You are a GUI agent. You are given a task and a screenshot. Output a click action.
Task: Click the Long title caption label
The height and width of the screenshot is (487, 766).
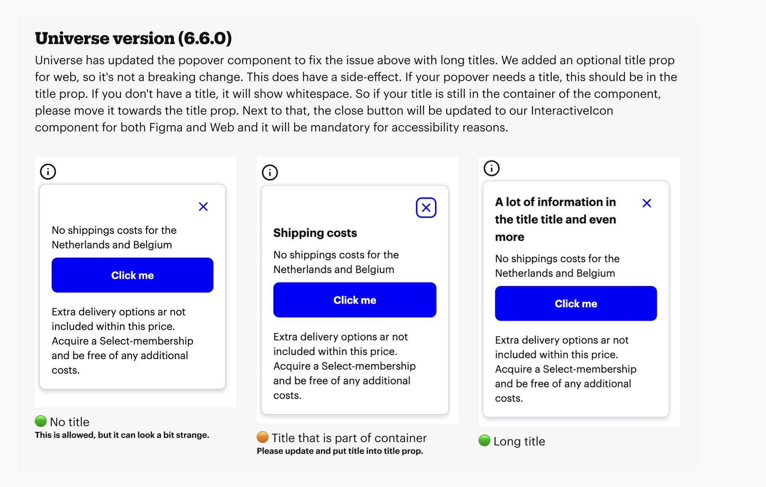pyautogui.click(x=519, y=441)
